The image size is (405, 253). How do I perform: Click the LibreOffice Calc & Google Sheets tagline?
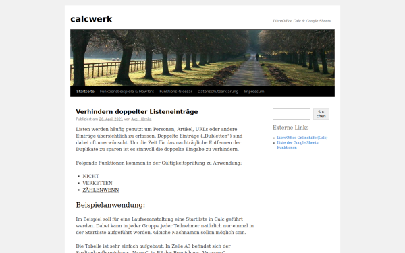point(302,21)
